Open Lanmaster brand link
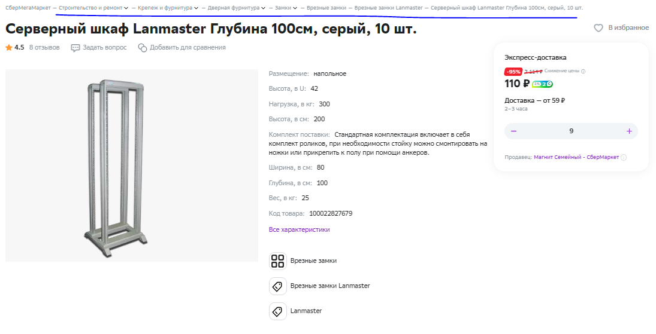Screen dimensions: 656x334 coord(306,311)
